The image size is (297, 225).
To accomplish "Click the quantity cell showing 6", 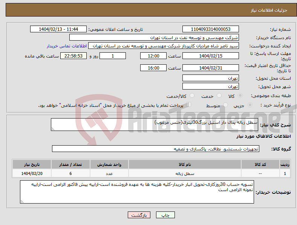I will coord(70,173).
